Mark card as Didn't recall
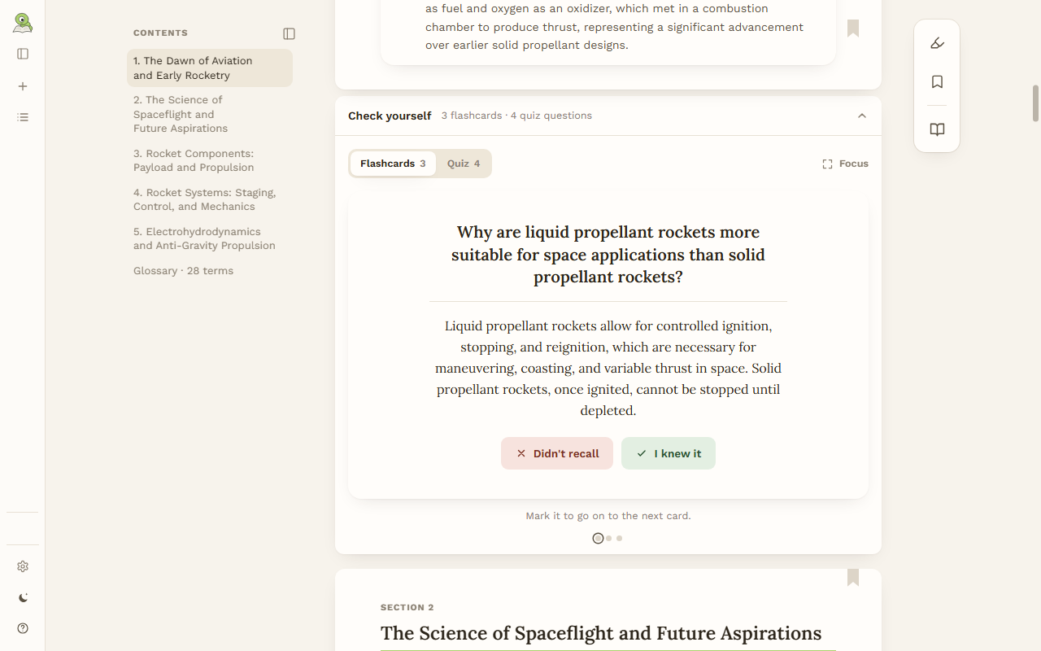 click(557, 453)
